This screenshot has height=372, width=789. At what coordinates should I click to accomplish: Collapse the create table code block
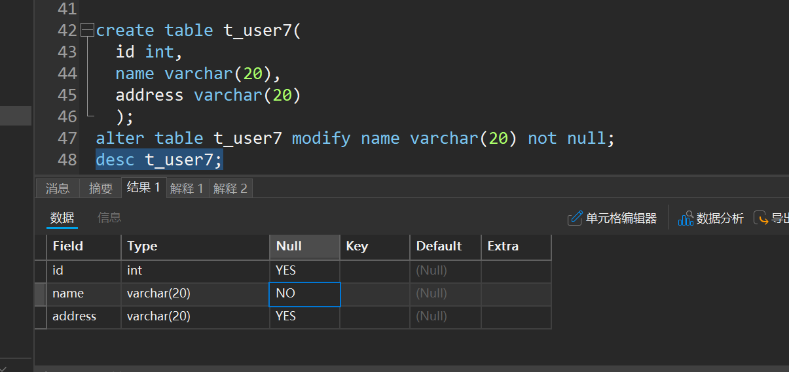point(86,31)
